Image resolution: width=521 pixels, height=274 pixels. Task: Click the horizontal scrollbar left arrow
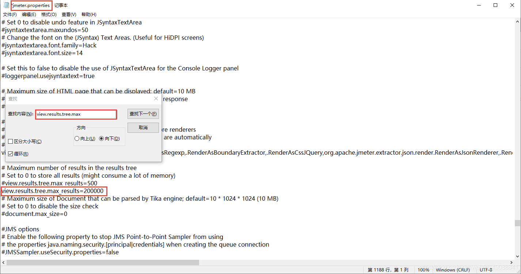[x=3, y=262]
